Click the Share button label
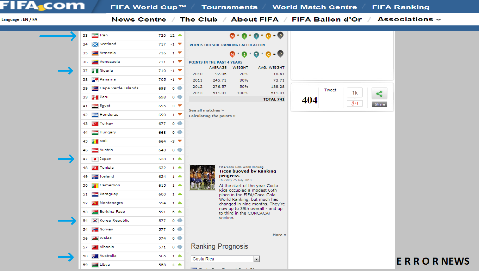 coord(380,104)
